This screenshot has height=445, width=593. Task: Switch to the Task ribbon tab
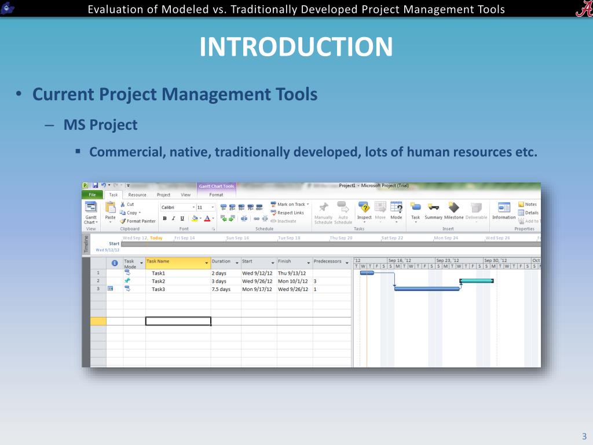(x=114, y=195)
